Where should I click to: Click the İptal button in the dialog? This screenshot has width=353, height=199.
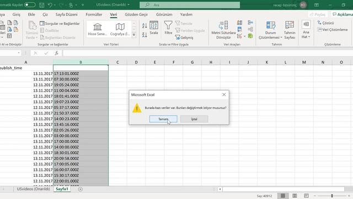point(194,119)
